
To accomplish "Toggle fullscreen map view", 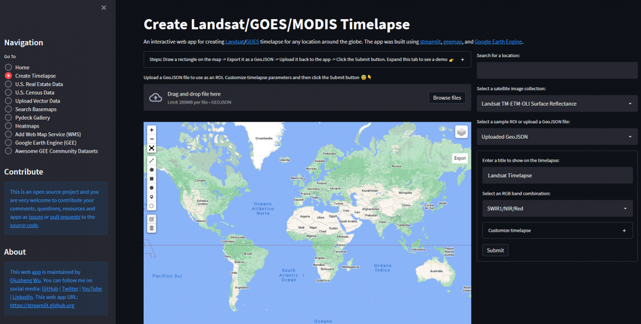I will [152, 148].
